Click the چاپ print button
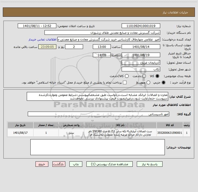Image resolution: width=198 pixels, height=192 pixels. coord(76,164)
